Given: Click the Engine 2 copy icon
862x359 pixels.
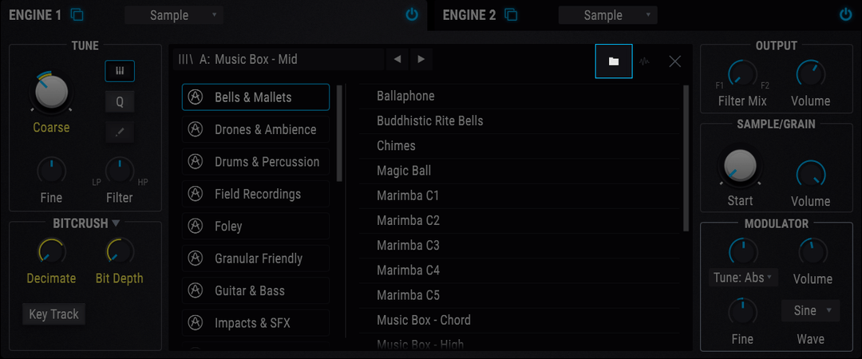Looking at the screenshot, I should click(x=512, y=15).
